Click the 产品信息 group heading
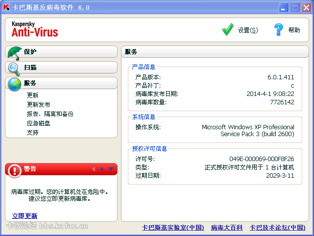Viewport: 314px width, 236px height. pyautogui.click(x=144, y=67)
